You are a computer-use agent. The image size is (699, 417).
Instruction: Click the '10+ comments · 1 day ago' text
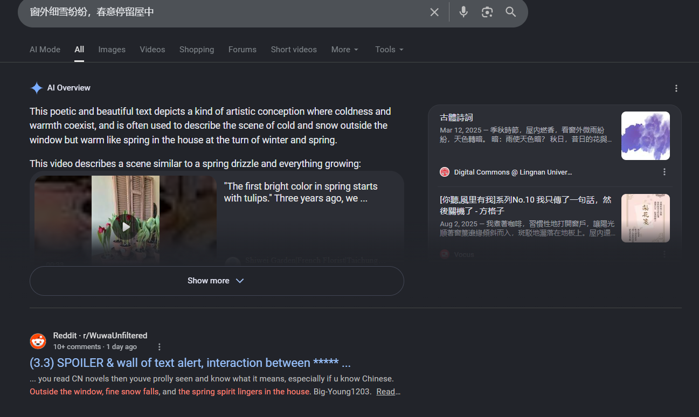(95, 347)
